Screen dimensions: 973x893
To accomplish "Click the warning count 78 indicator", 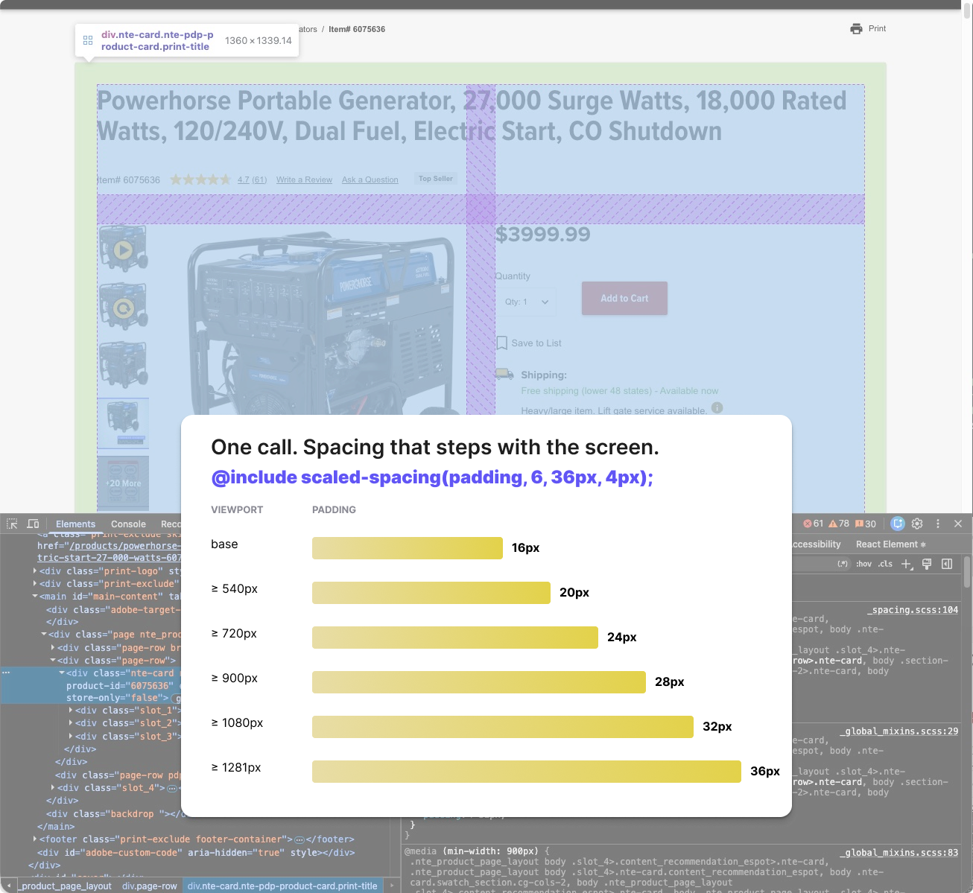I will pos(839,524).
